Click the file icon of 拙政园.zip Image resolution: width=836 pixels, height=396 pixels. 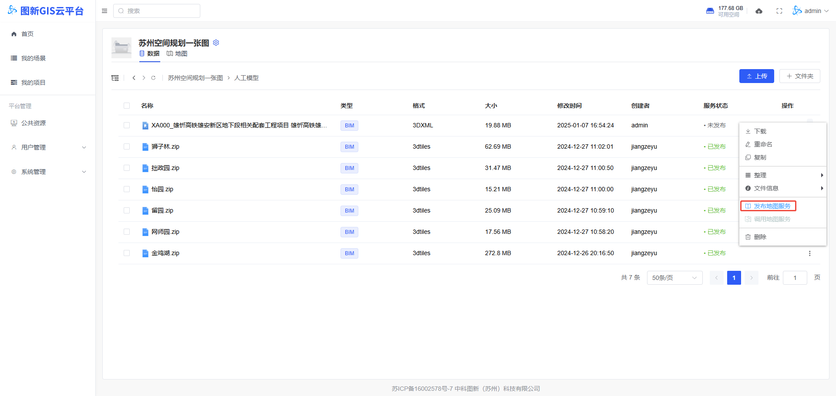tap(145, 168)
